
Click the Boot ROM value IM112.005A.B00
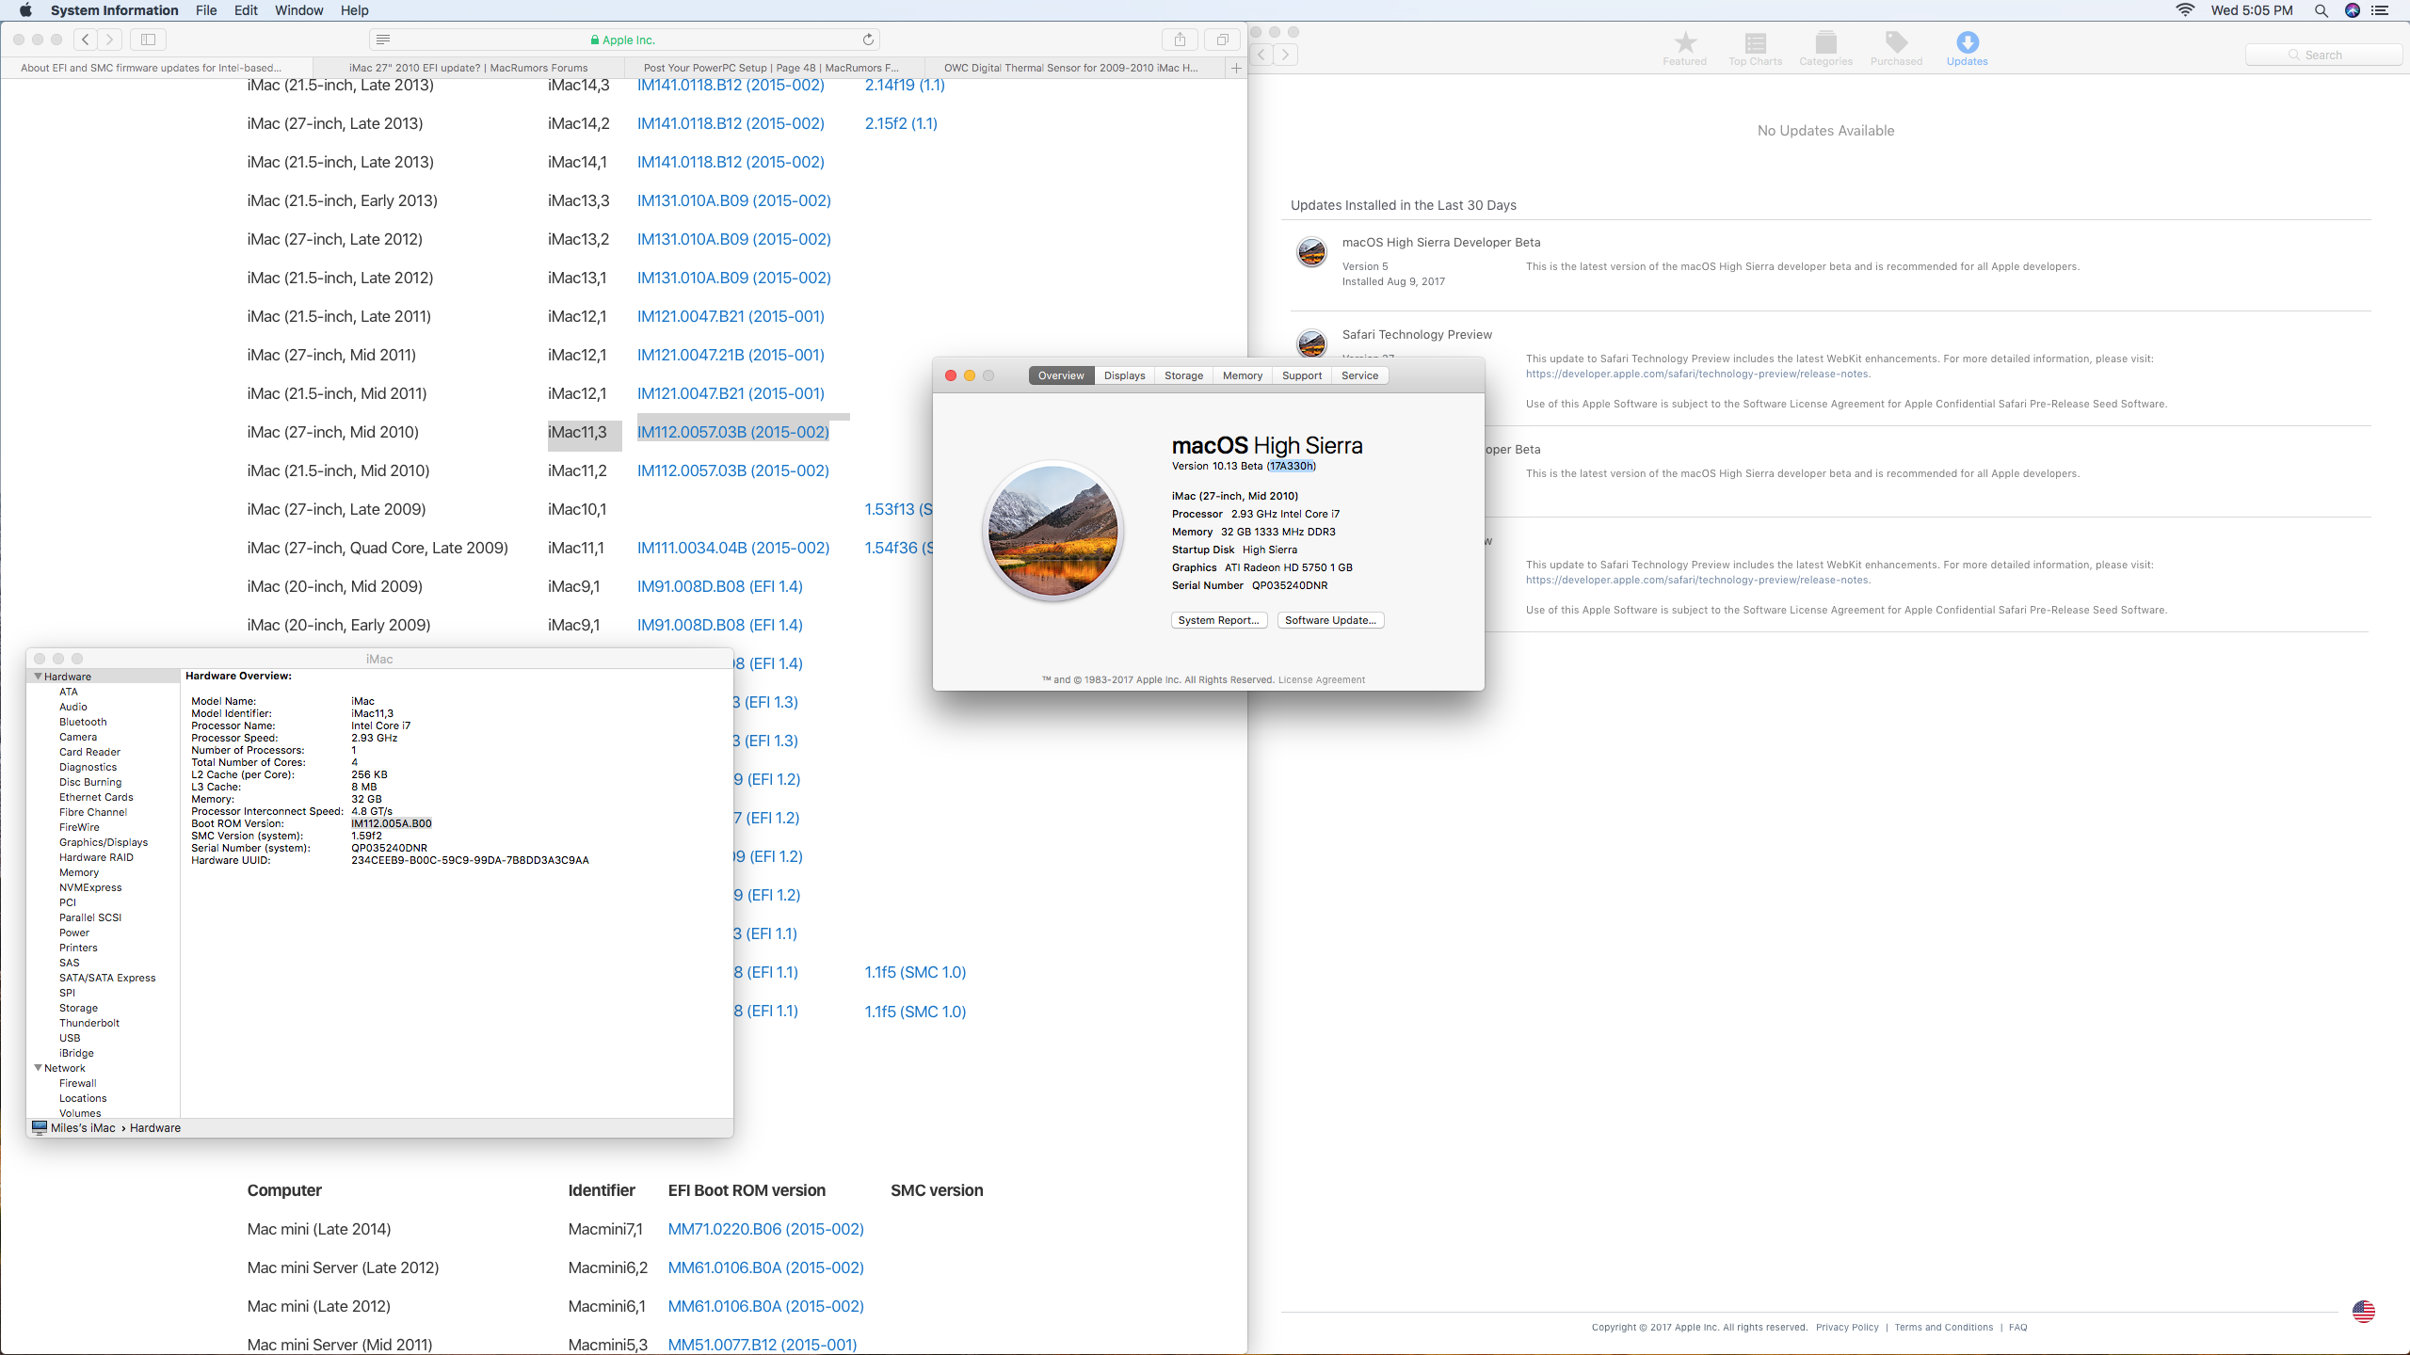point(392,823)
